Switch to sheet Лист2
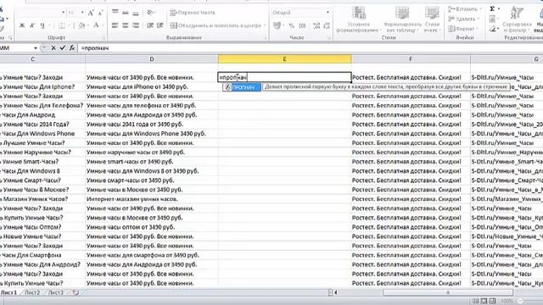 32,292
